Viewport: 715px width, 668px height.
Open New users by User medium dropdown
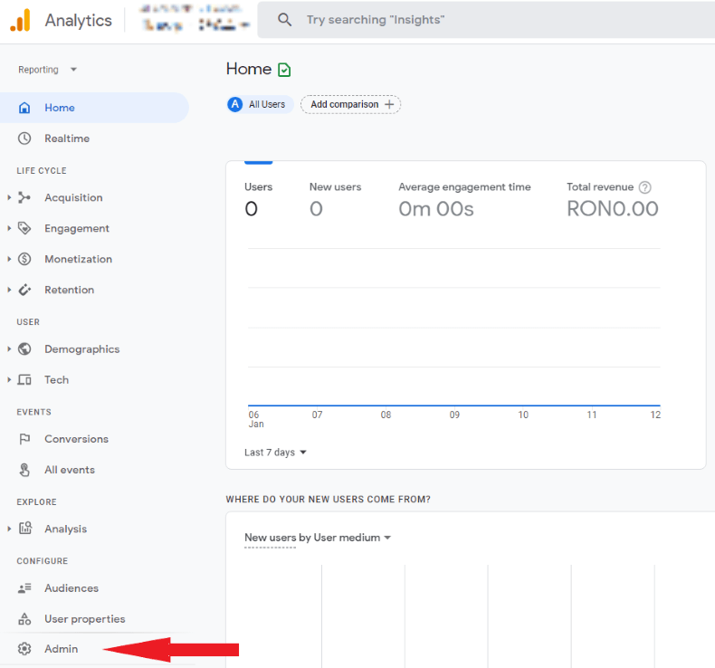tap(318, 538)
